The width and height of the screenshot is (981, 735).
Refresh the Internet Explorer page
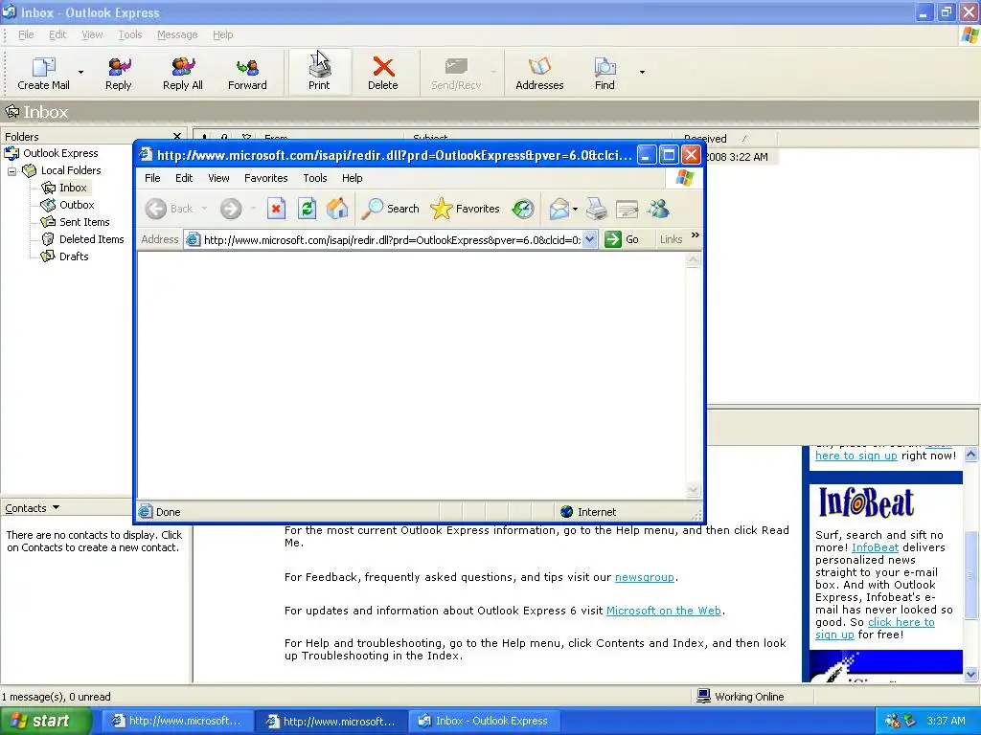(x=307, y=209)
